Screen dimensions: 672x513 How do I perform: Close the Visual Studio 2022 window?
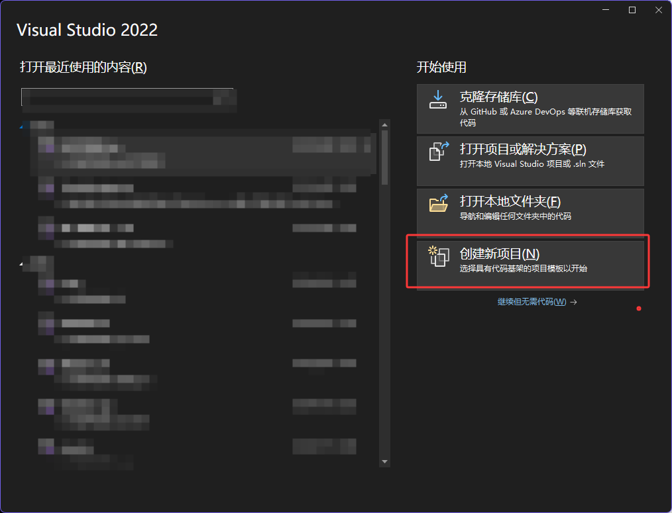659,10
